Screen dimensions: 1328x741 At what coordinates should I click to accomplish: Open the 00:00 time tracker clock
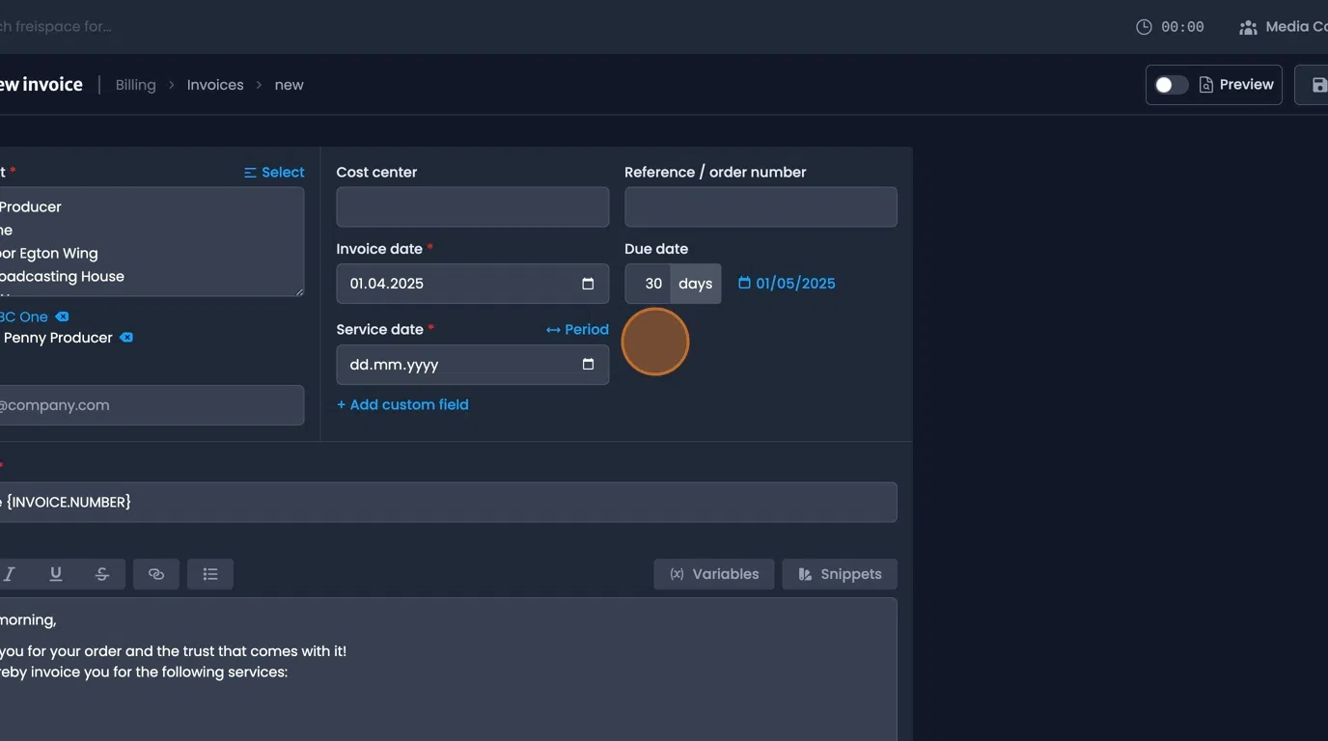(1170, 26)
